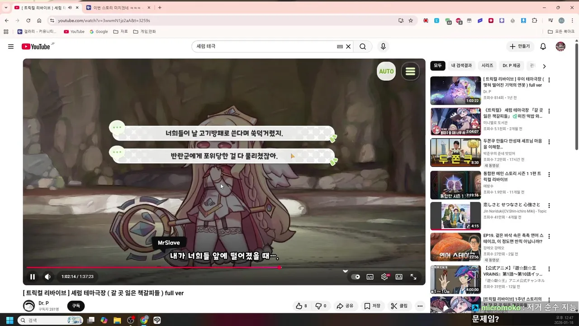Screen dimensions: 579x326
Task: Open on-screen keyboard icon in search box
Action: click(340, 47)
